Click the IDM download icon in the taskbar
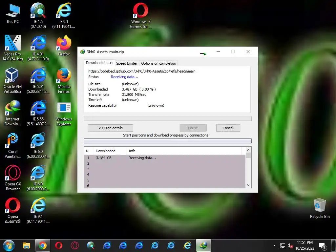Image resolution: width=336 pixels, height=252 pixels. pos(203,245)
